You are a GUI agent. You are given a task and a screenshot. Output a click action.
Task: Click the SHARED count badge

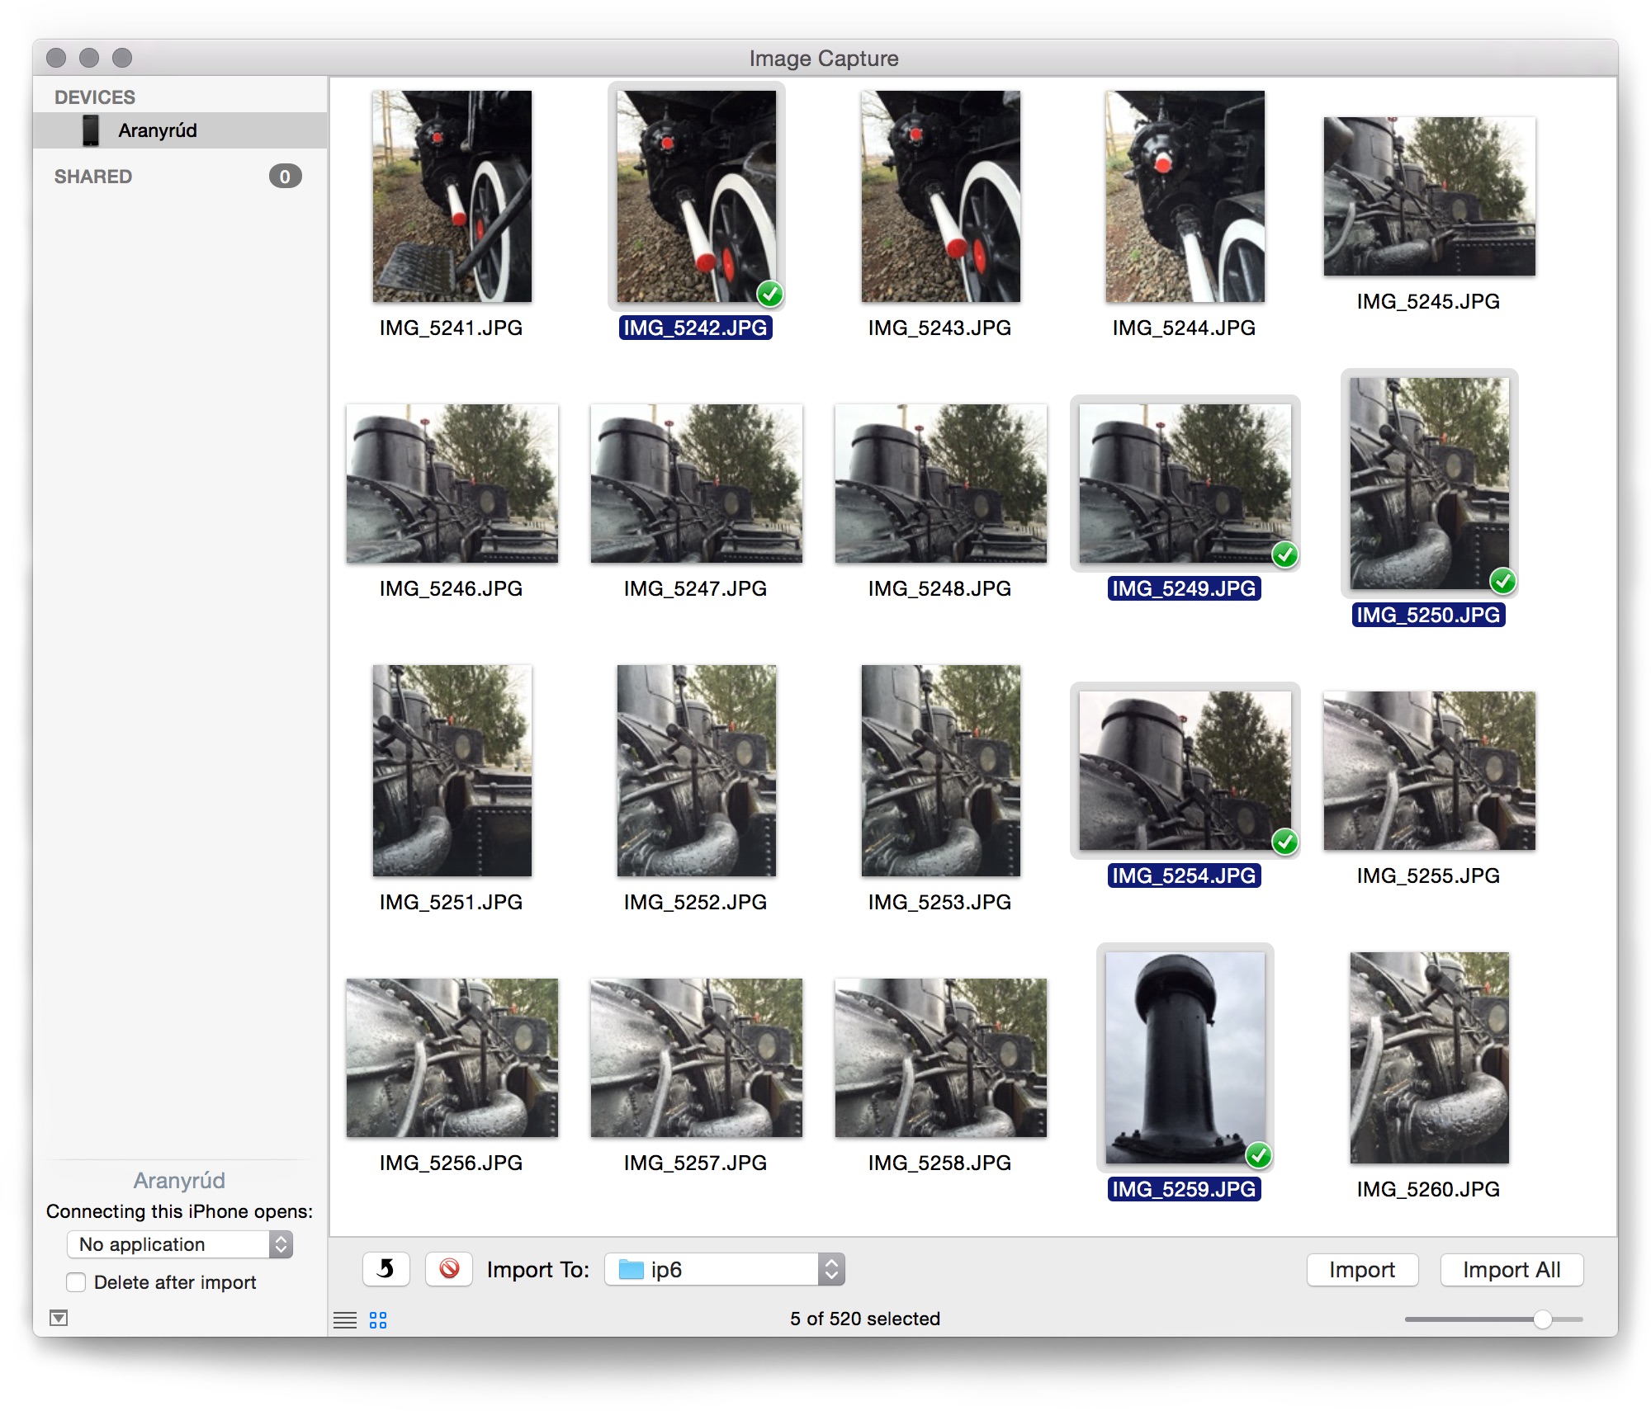[x=285, y=177]
